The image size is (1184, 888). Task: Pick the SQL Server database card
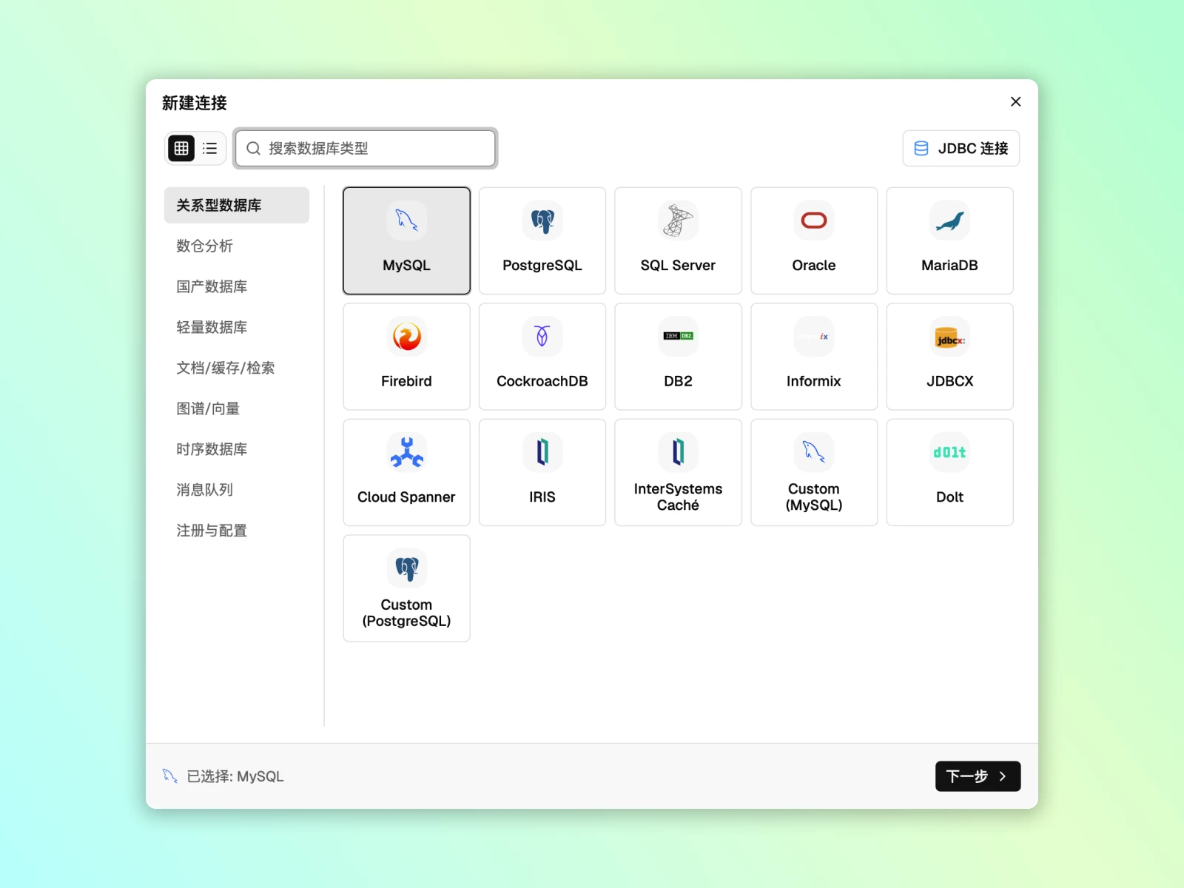[x=678, y=240]
